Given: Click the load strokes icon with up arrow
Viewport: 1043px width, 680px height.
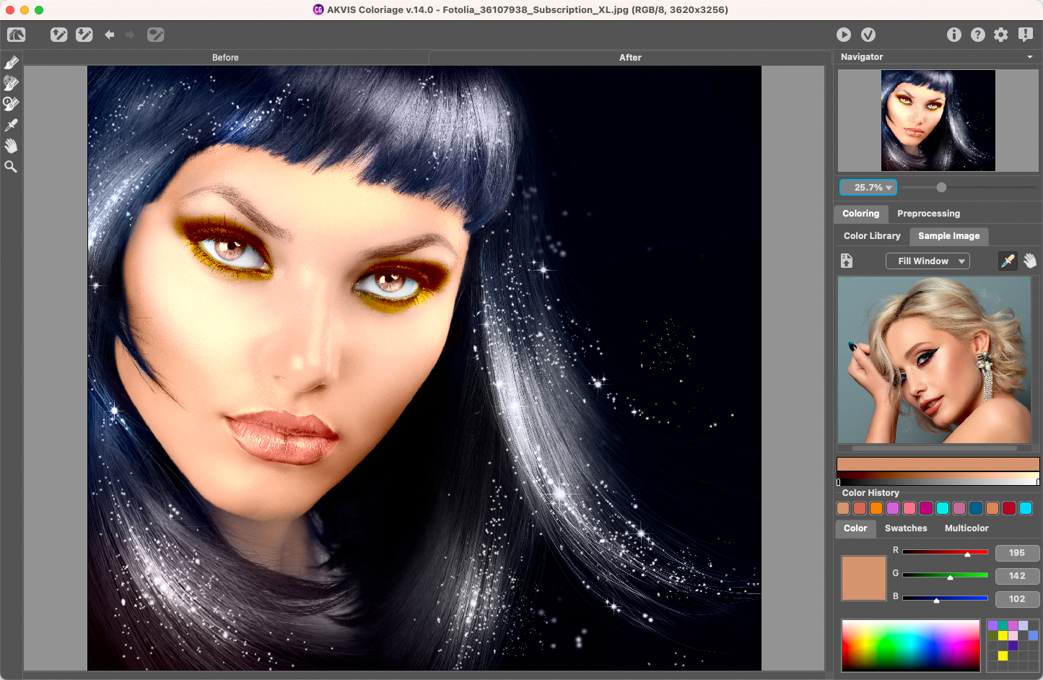Looking at the screenshot, I should [x=59, y=35].
